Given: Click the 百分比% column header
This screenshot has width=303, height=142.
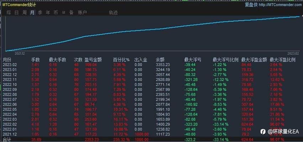Looking at the screenshot, I should [121, 60].
